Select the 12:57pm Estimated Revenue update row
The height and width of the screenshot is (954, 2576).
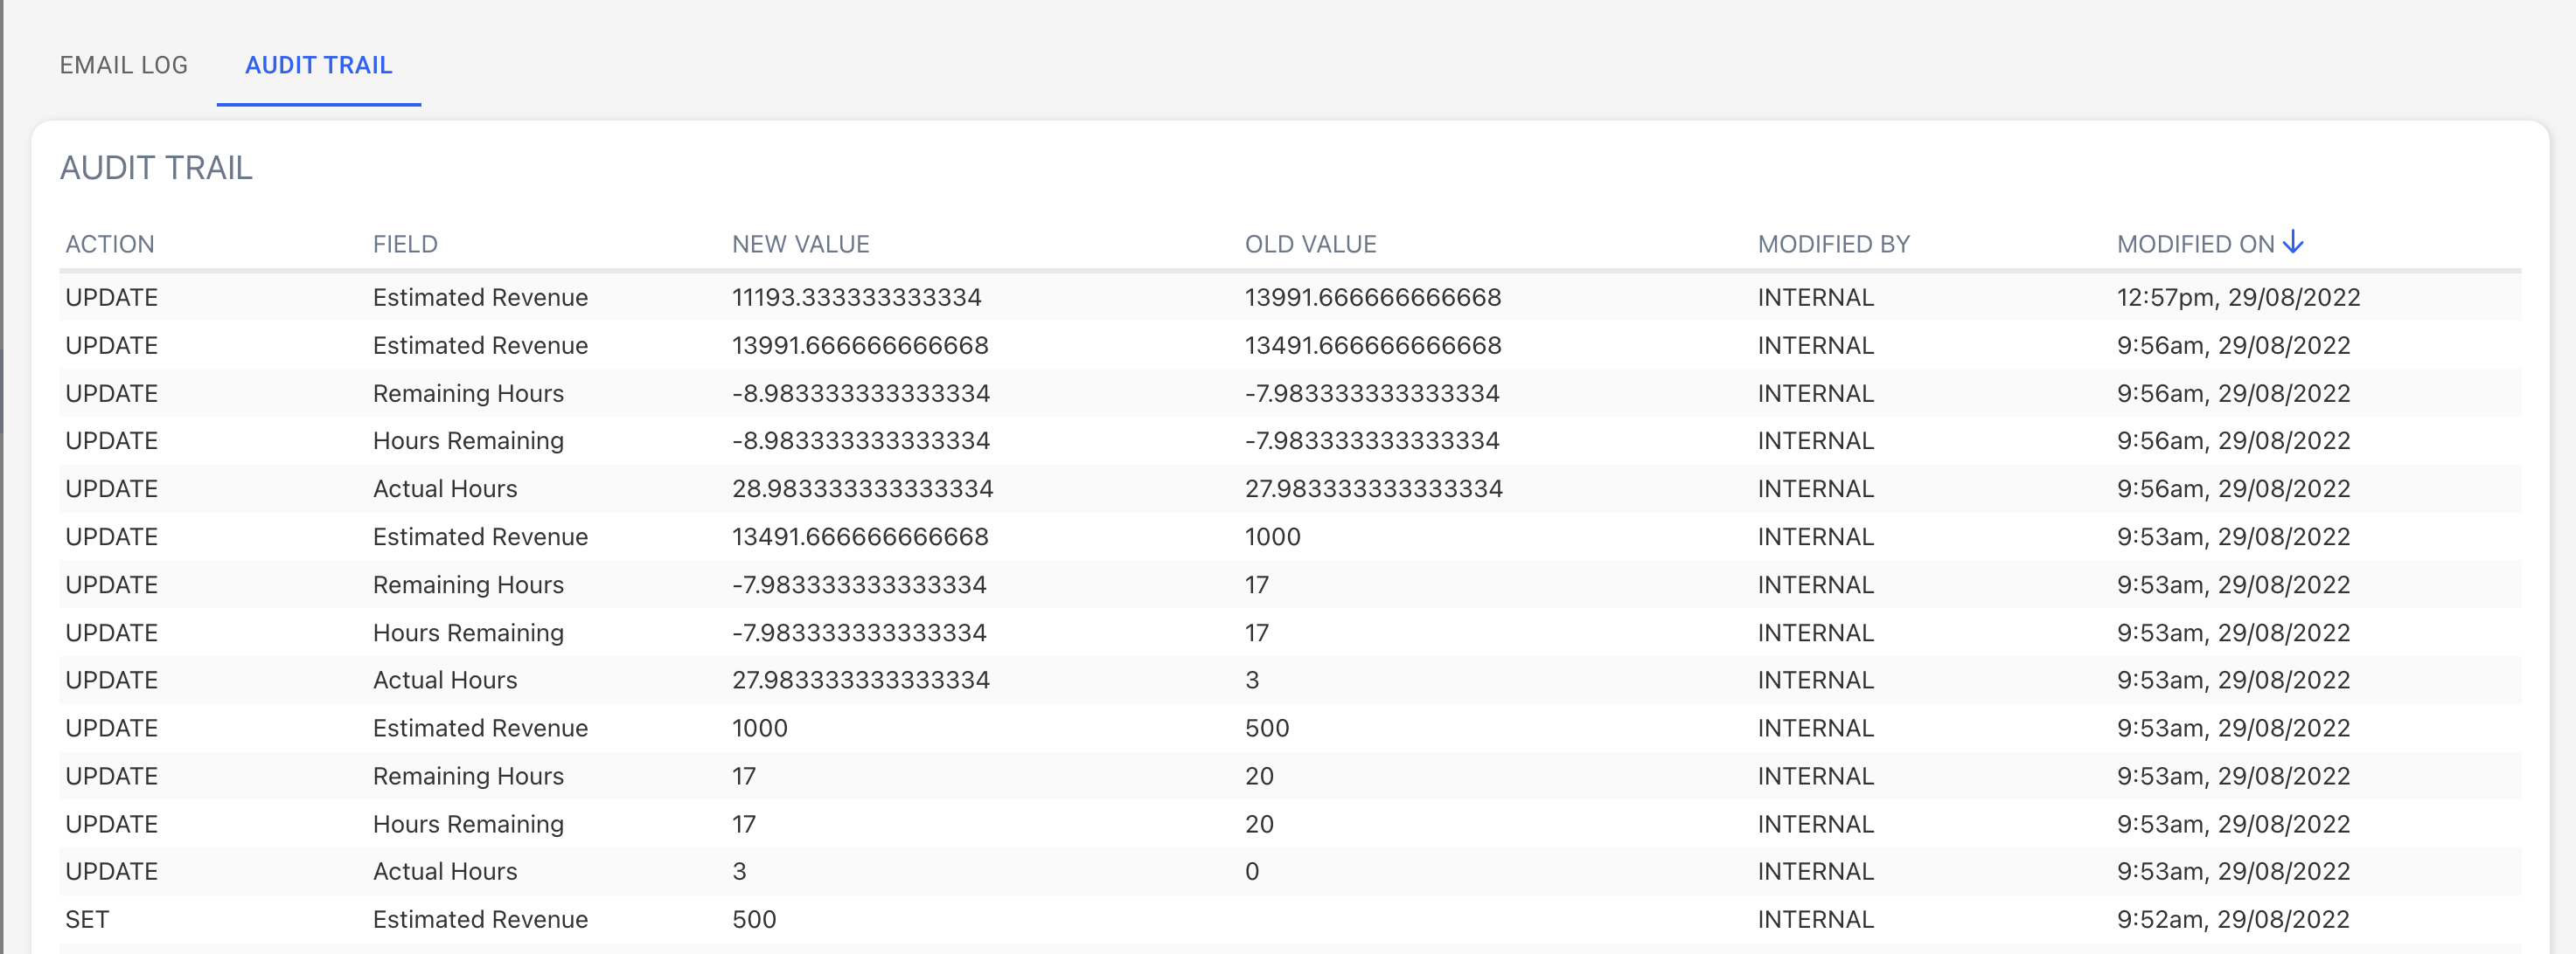[480, 298]
